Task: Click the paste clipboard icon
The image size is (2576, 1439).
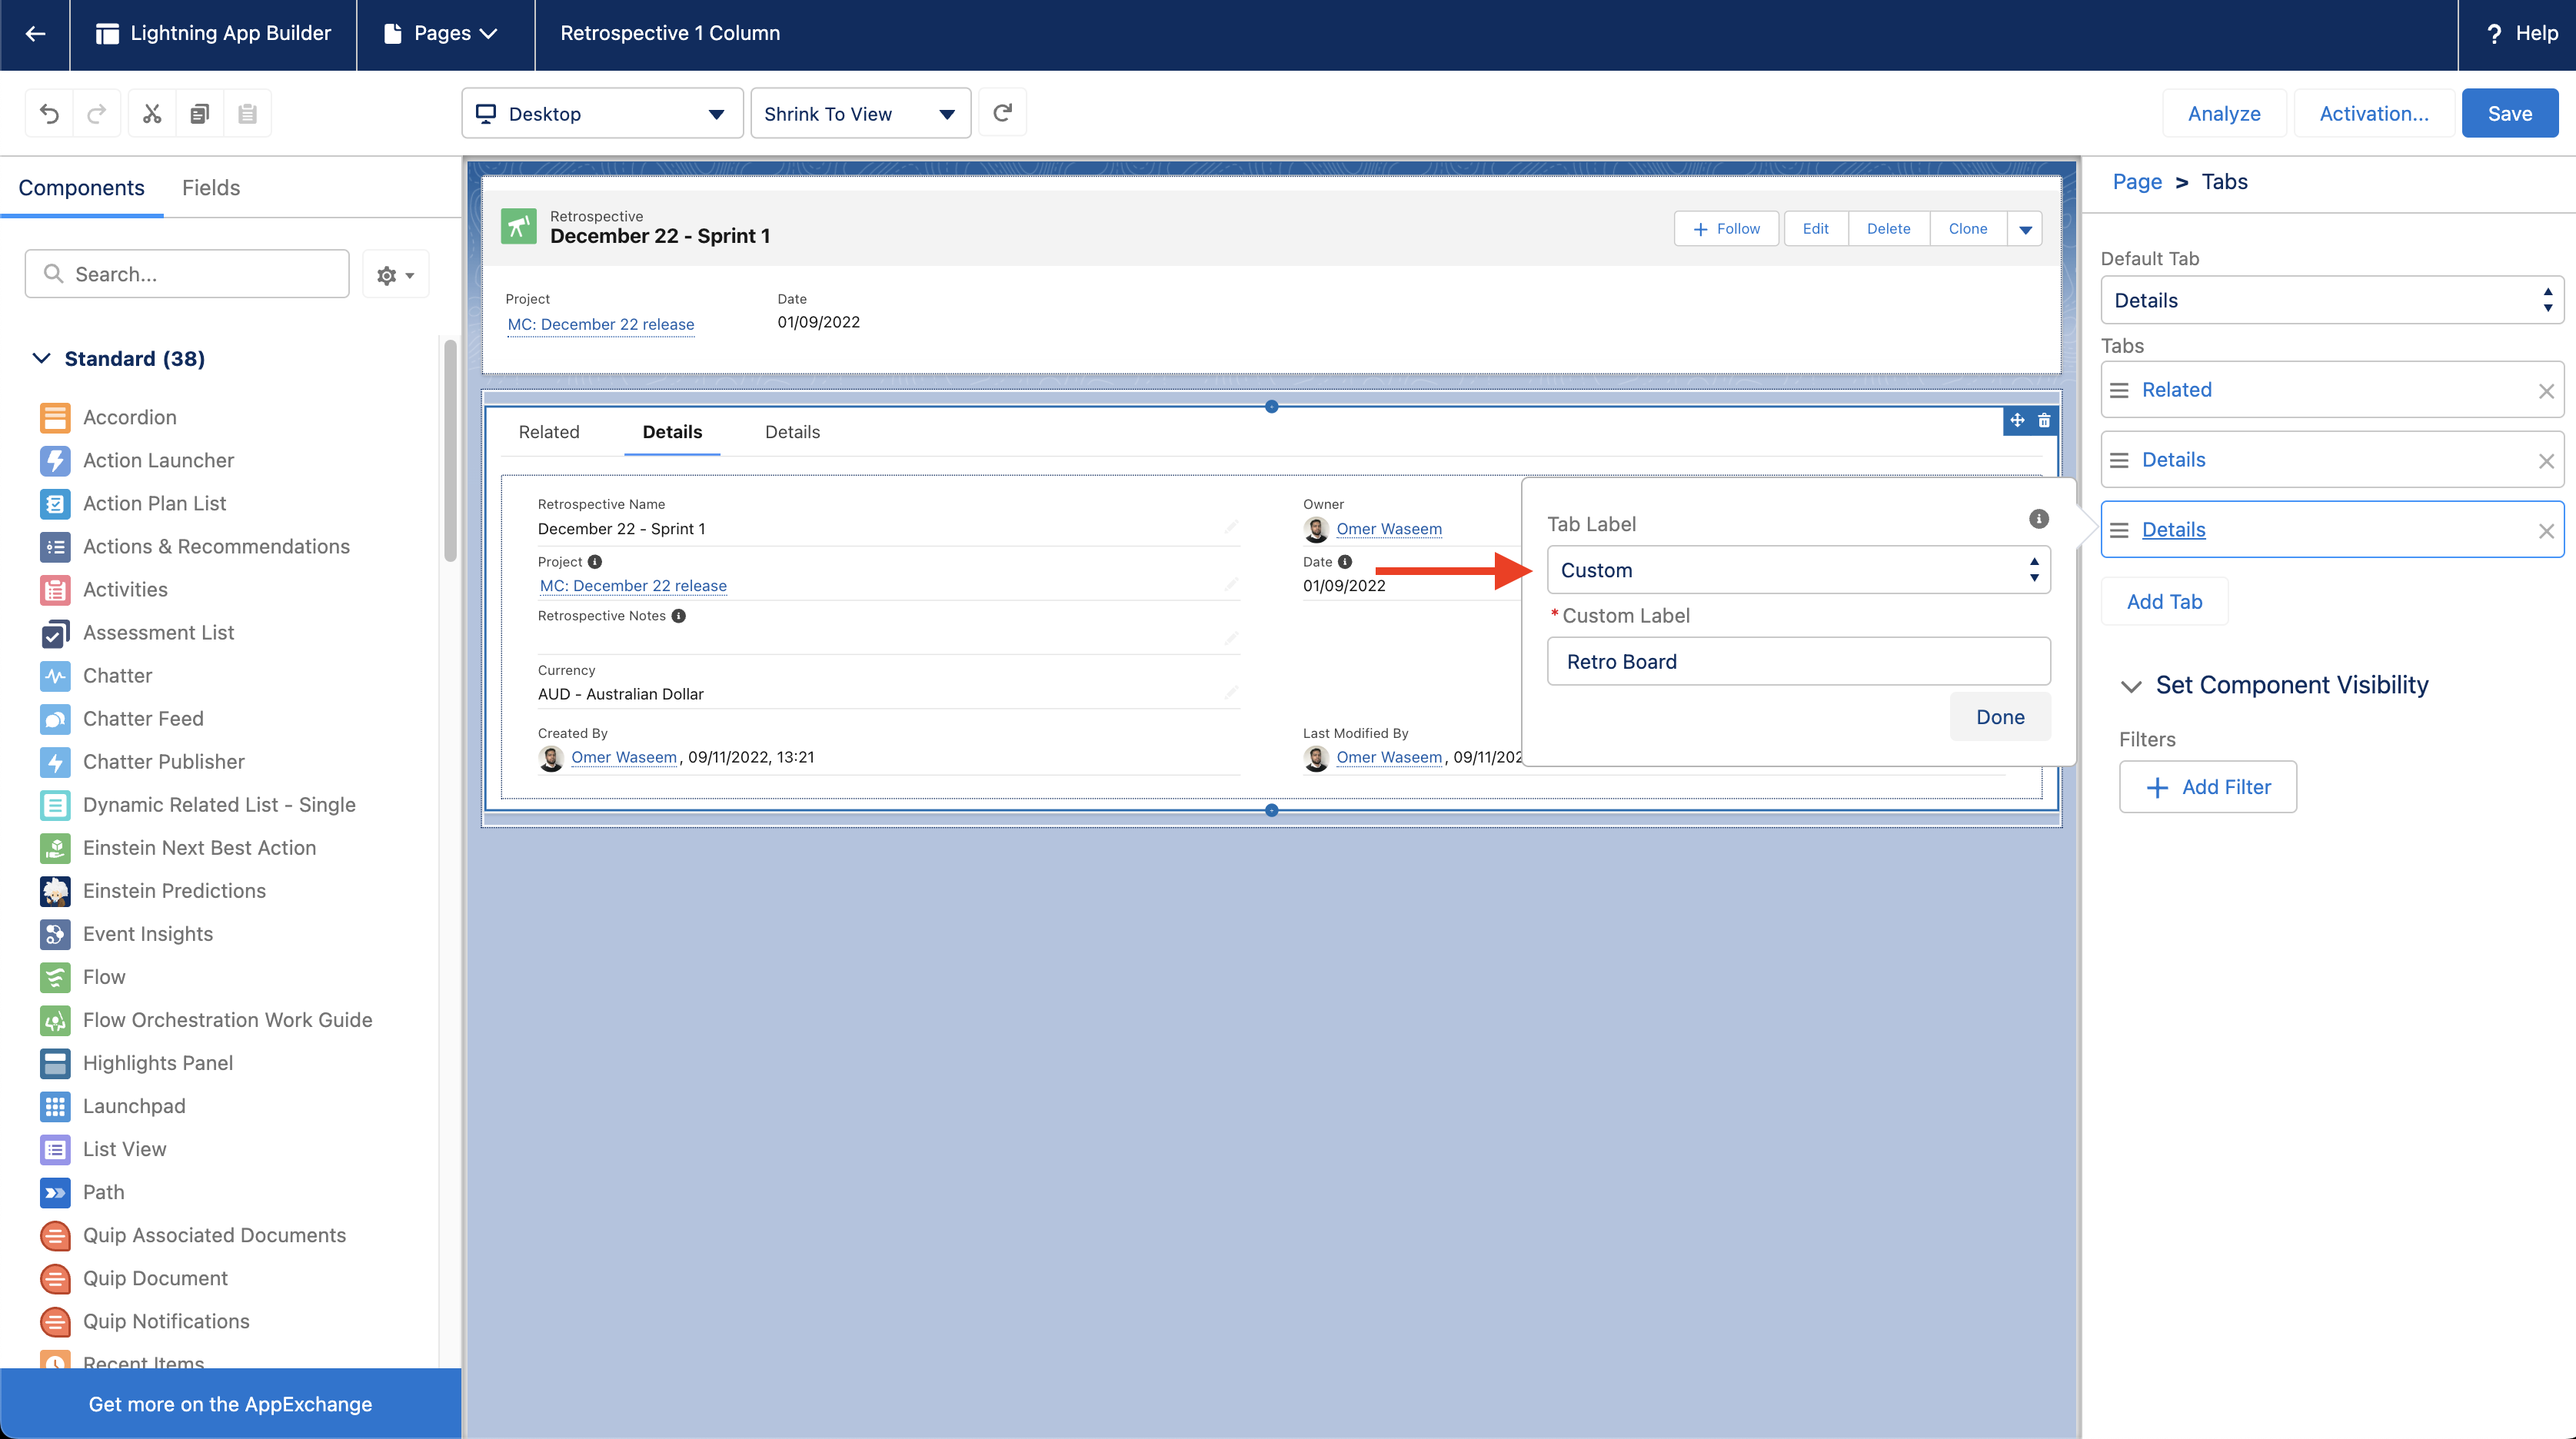Action: (248, 113)
